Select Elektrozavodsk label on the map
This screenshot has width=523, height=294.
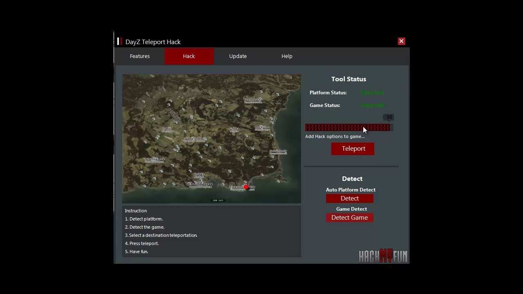point(242,188)
